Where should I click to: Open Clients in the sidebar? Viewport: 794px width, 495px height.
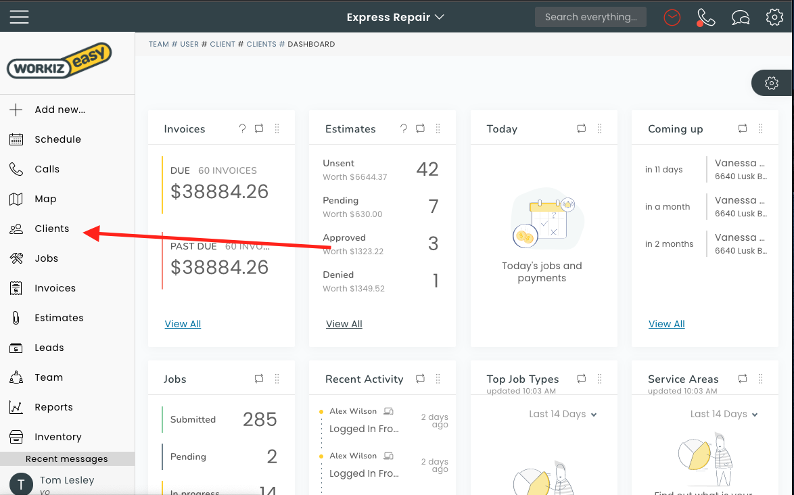(51, 229)
